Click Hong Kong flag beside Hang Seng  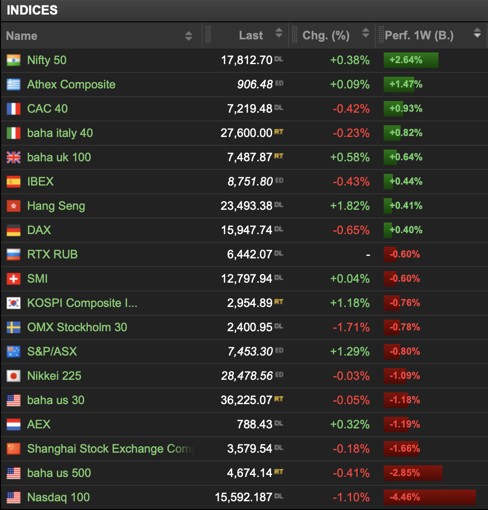pos(14,206)
